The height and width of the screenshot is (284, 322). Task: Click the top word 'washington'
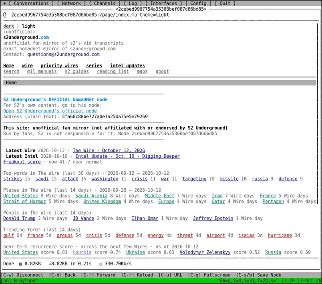click(x=105, y=179)
